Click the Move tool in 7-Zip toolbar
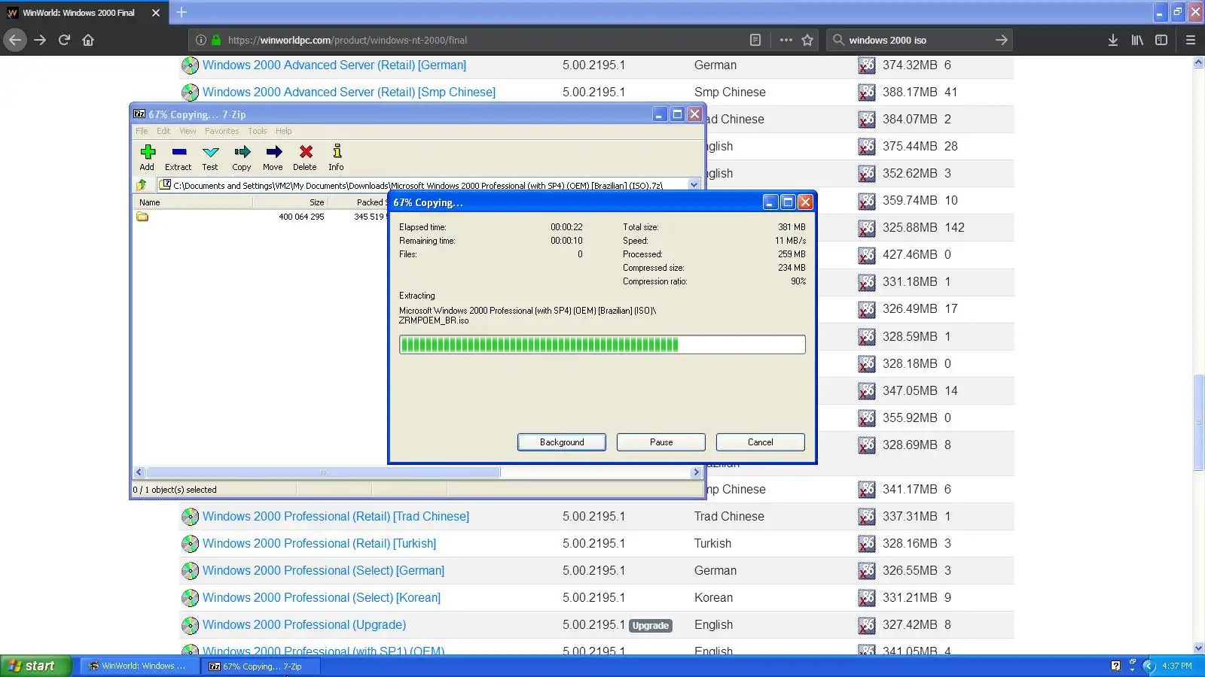The width and height of the screenshot is (1205, 677). [x=273, y=157]
